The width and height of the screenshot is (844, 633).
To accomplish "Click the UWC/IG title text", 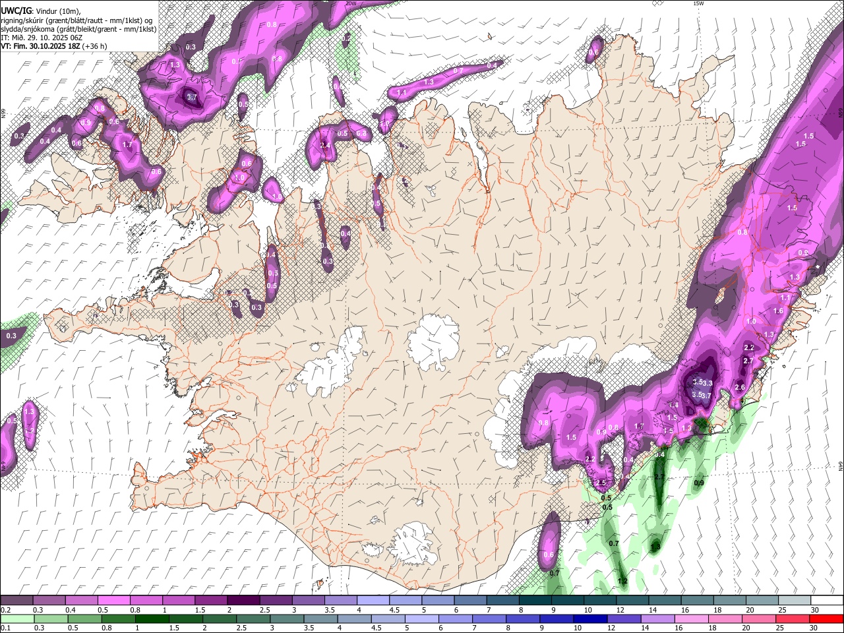I will tap(15, 11).
